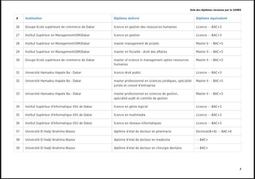The height and width of the screenshot is (179, 255).
Task: Click 'master professionnel en sciences de gestion' cell
Action: pos(146,96)
